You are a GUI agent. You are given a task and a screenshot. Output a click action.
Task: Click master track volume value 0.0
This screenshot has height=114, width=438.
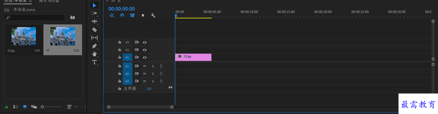pos(149,89)
